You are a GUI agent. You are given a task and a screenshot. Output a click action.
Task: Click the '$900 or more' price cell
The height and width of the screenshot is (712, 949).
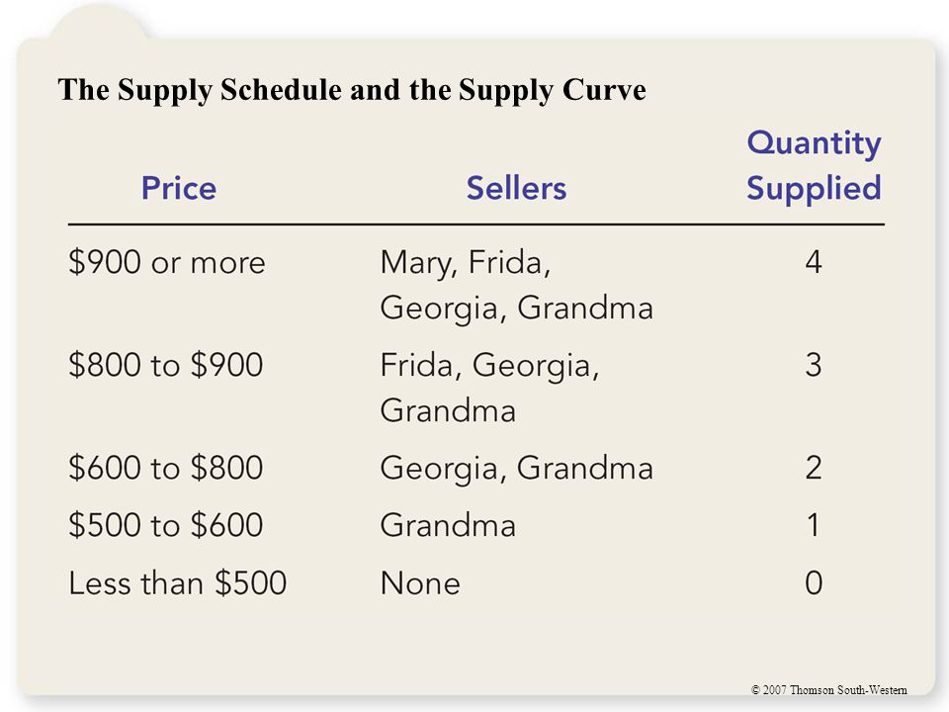167,263
